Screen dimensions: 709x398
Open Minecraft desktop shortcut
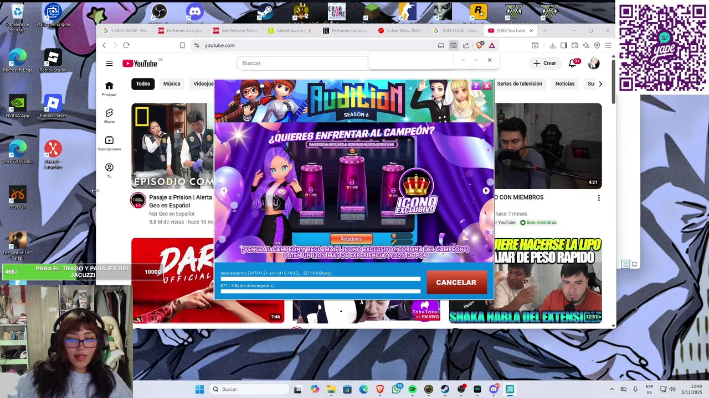point(372,11)
